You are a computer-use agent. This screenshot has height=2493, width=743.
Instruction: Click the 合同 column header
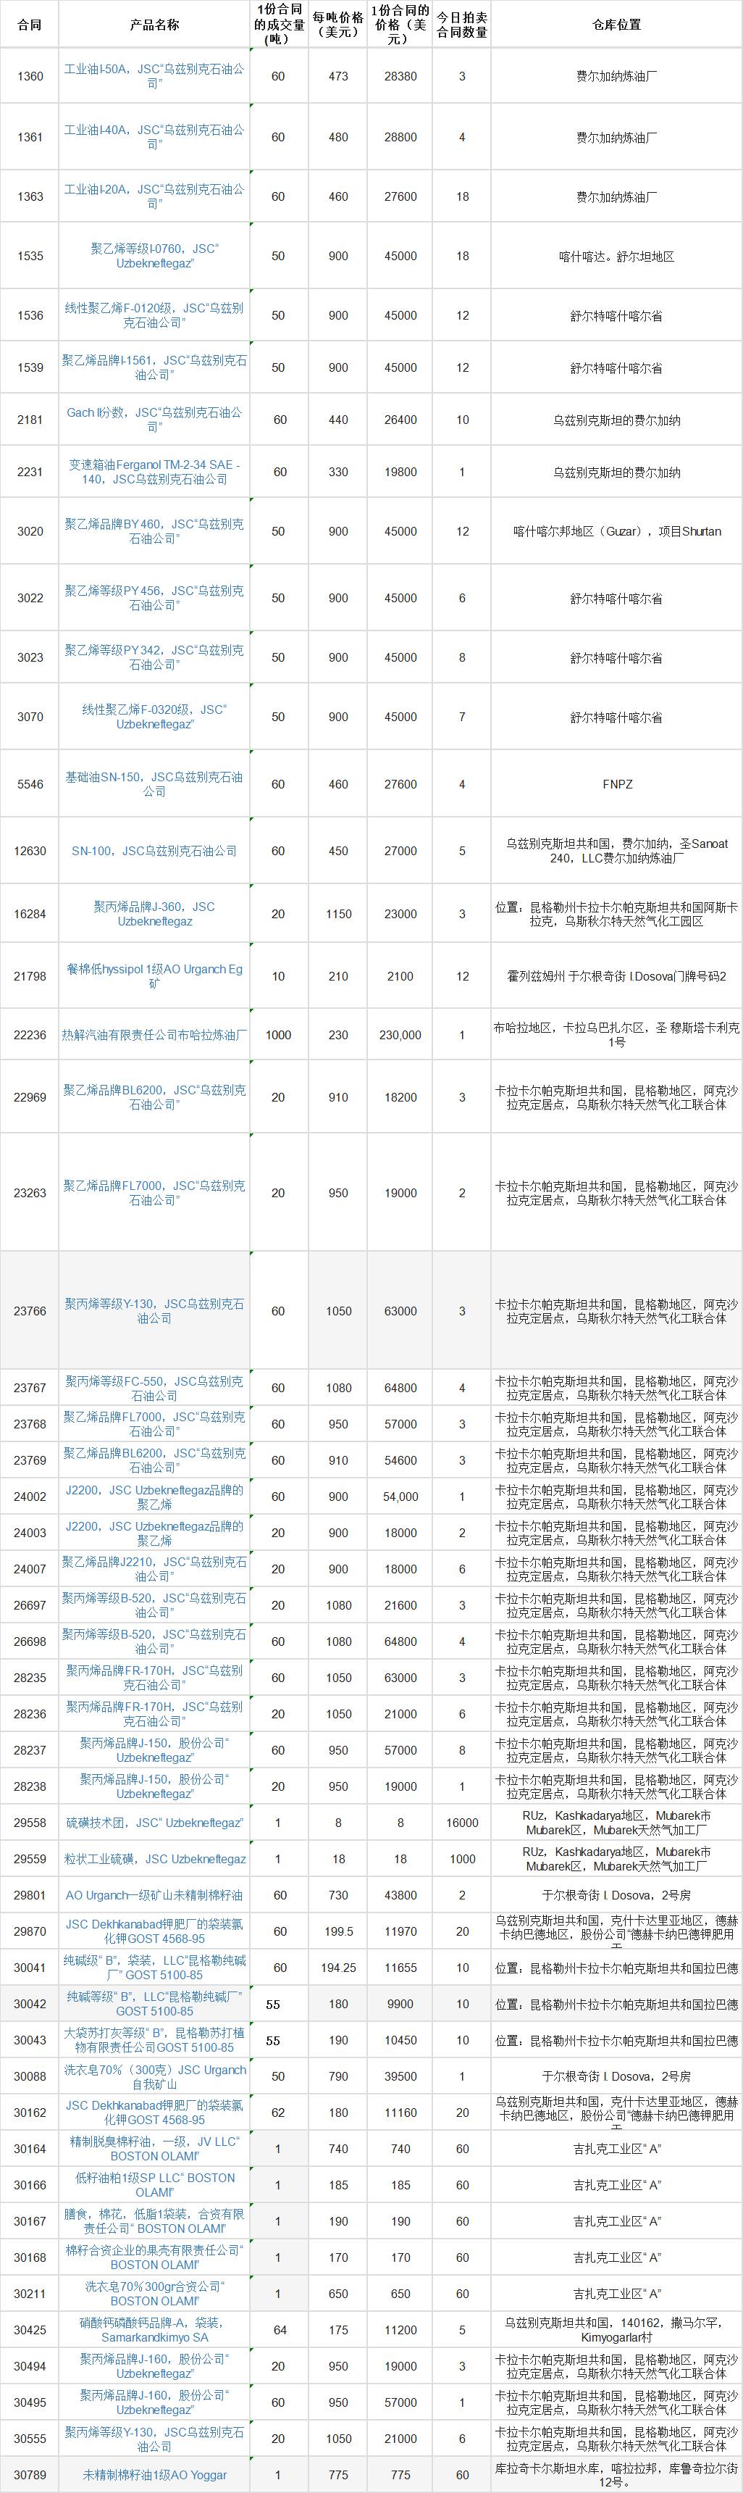coord(30,24)
